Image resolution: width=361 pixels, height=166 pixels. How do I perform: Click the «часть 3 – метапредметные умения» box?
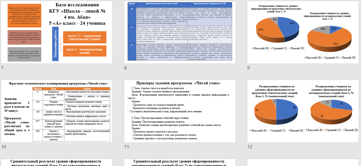point(85,51)
